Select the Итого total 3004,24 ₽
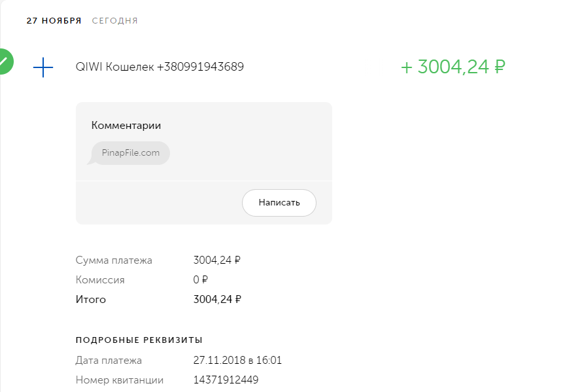The image size is (565, 392). (217, 300)
